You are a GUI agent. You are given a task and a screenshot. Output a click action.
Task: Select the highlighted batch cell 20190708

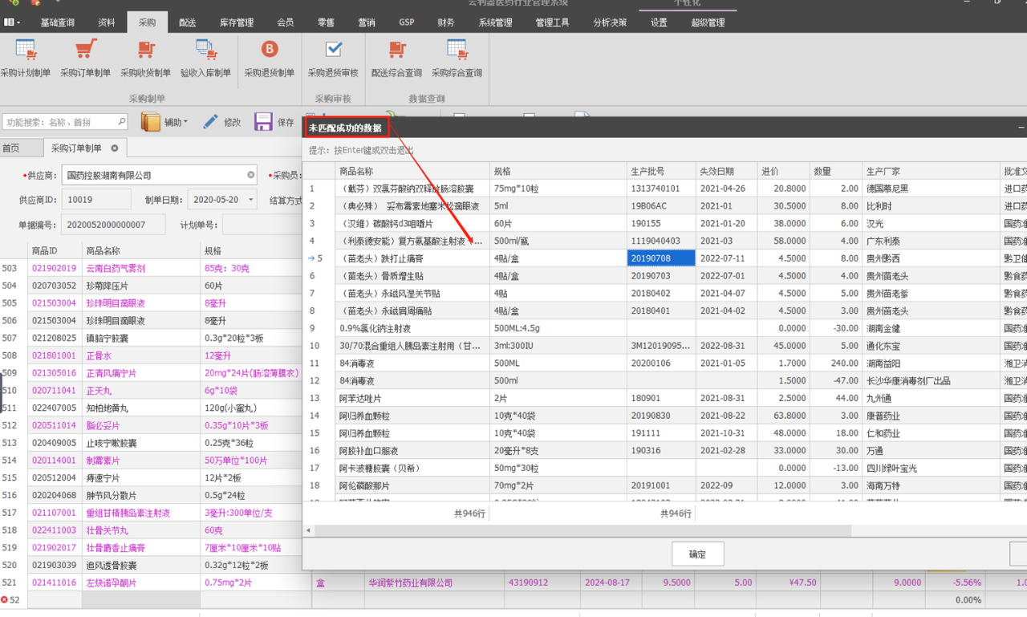click(660, 258)
